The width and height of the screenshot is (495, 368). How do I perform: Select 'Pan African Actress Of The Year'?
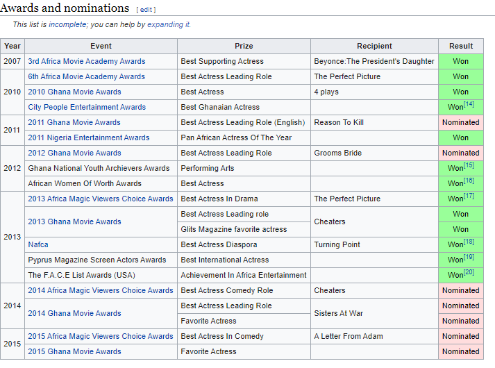pos(244,137)
